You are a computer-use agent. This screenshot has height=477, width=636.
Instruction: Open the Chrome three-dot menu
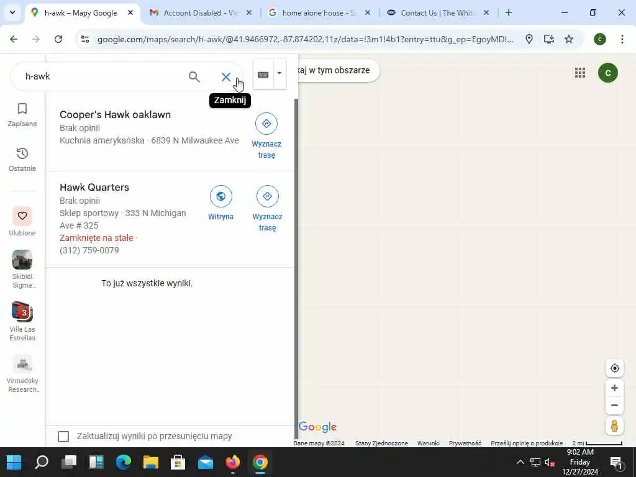(622, 39)
